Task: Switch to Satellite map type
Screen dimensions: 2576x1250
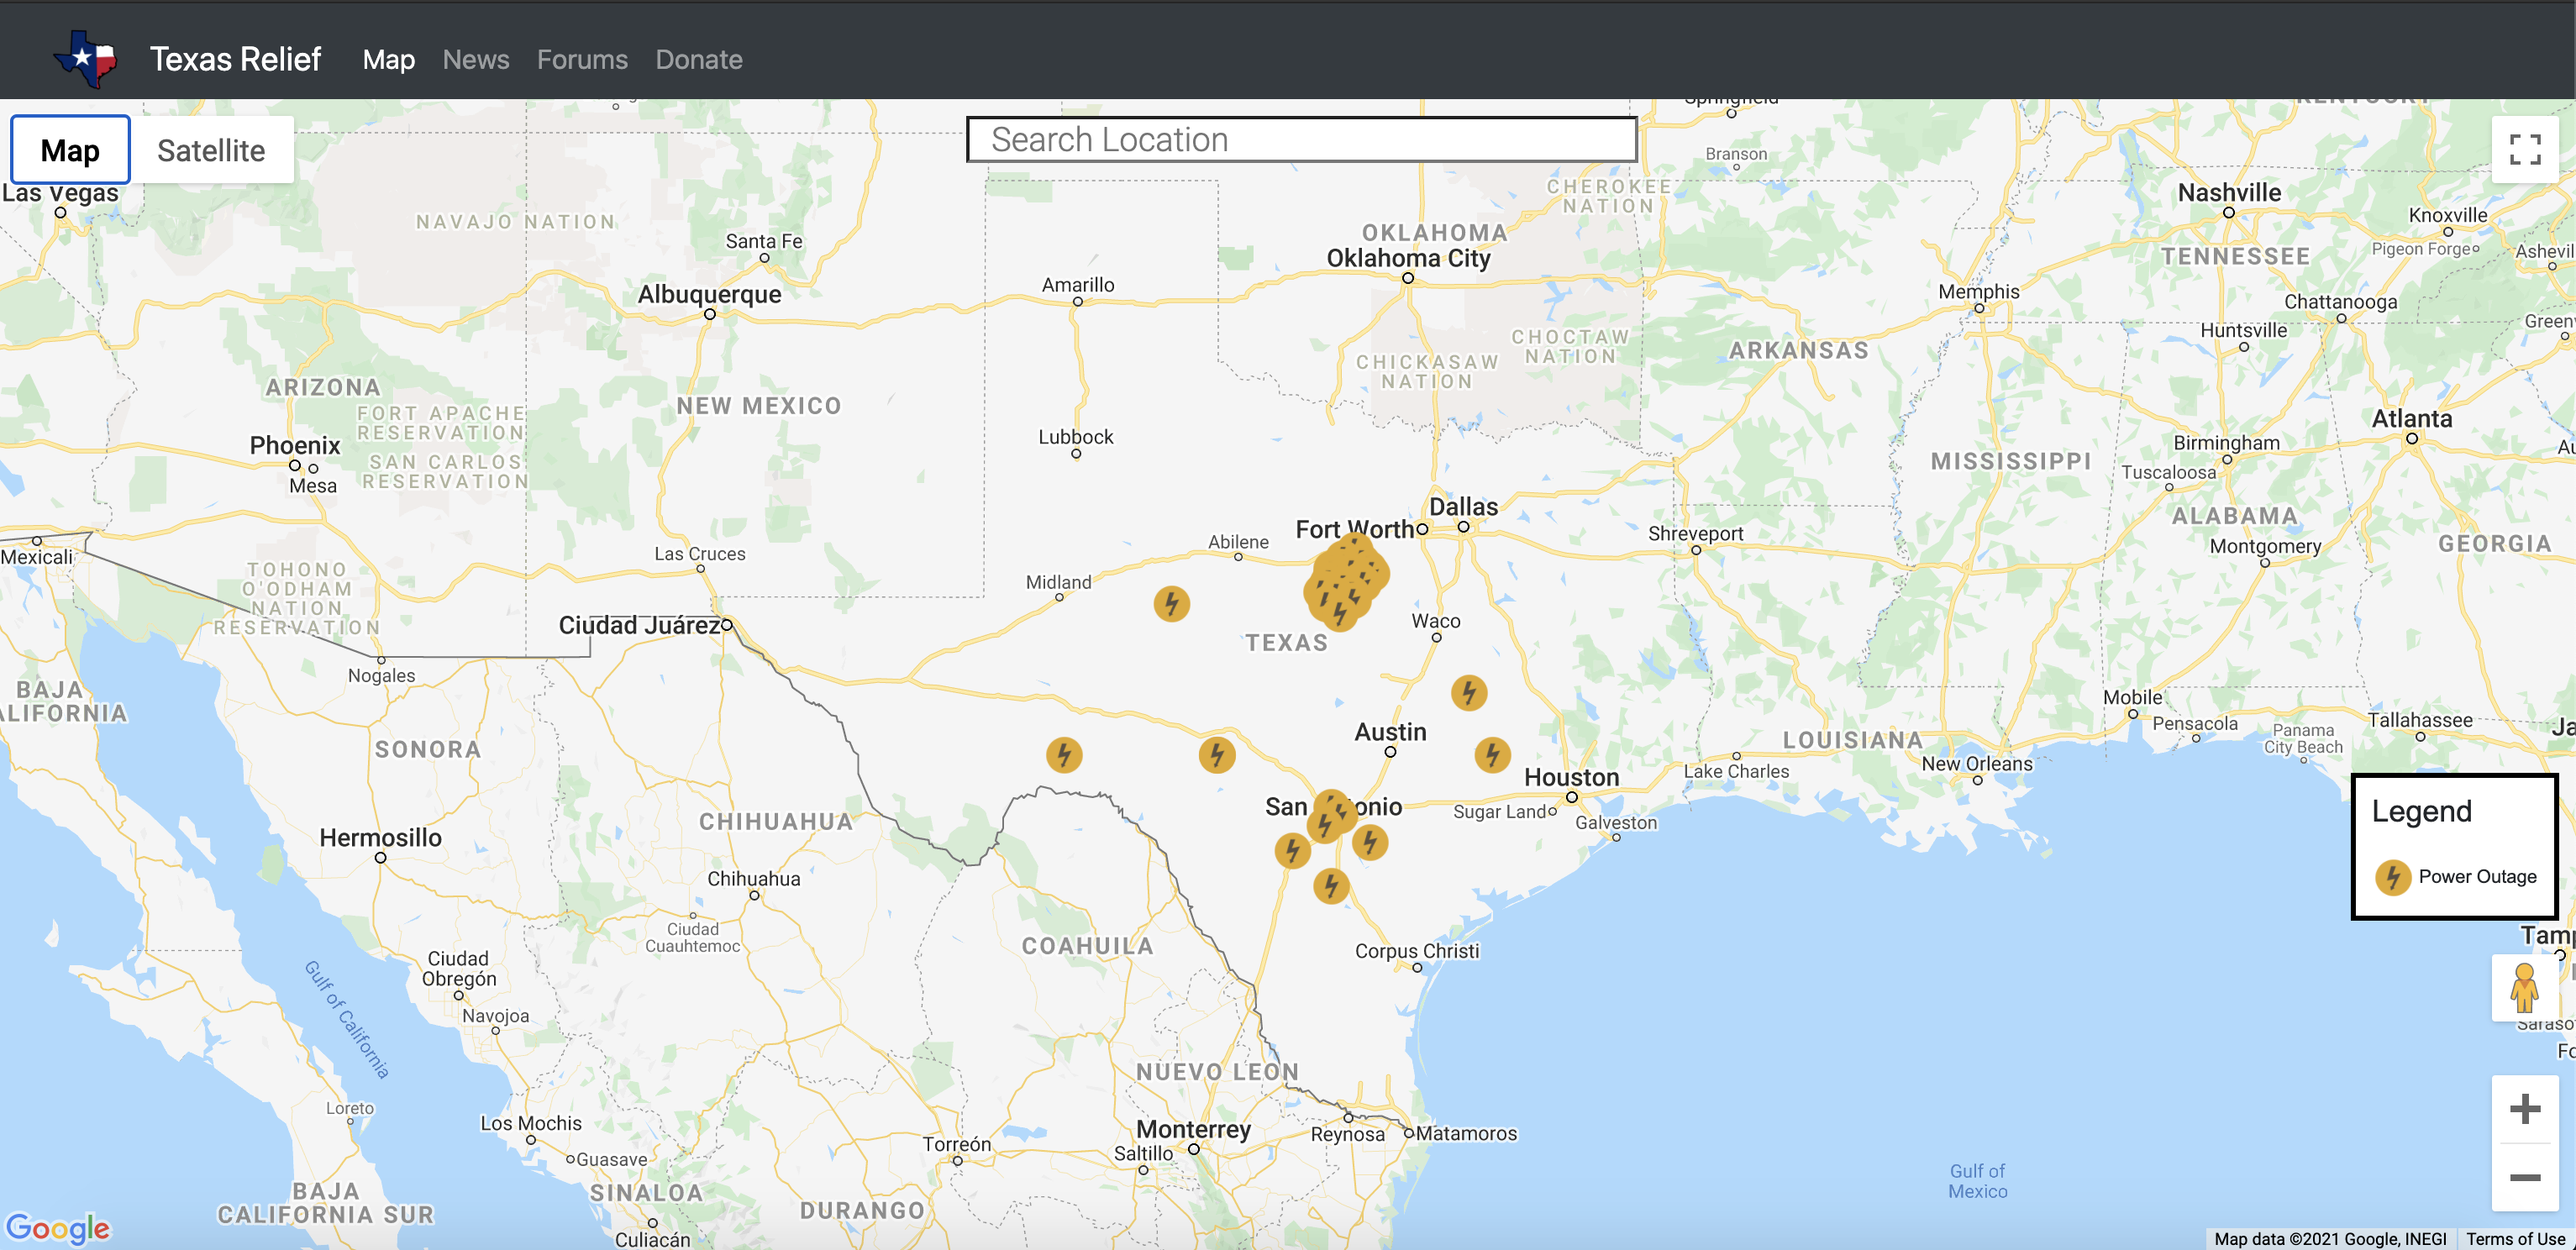Action: point(211,150)
